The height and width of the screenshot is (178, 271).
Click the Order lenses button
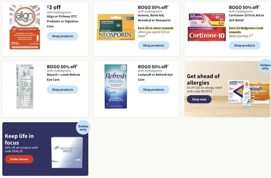19,159
